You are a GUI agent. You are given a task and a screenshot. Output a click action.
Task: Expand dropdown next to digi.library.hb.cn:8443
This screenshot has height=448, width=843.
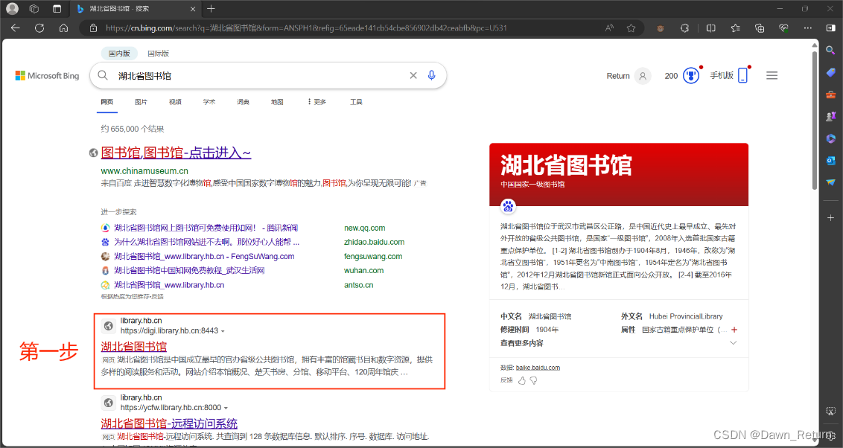[223, 331]
